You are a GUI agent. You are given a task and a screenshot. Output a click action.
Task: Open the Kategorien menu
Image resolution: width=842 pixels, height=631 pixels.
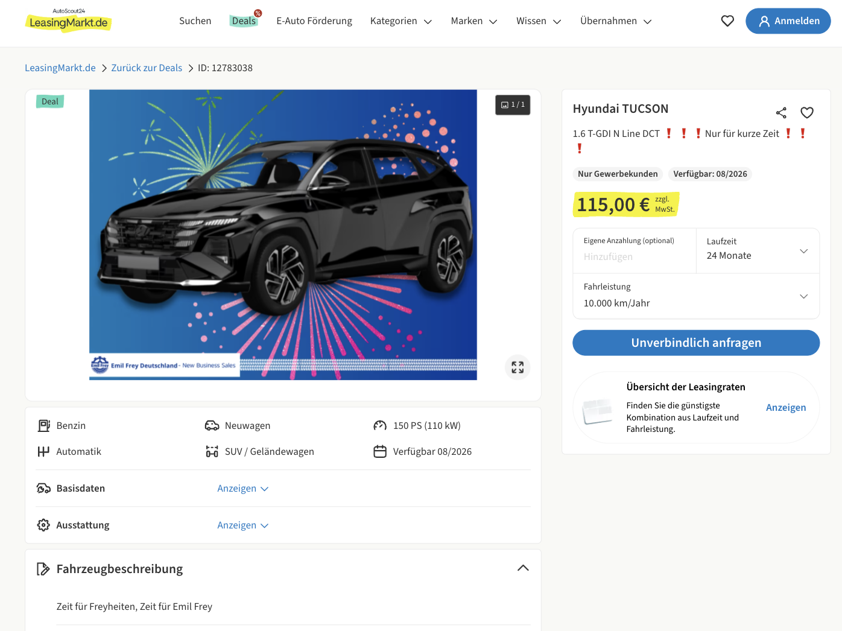coord(400,21)
